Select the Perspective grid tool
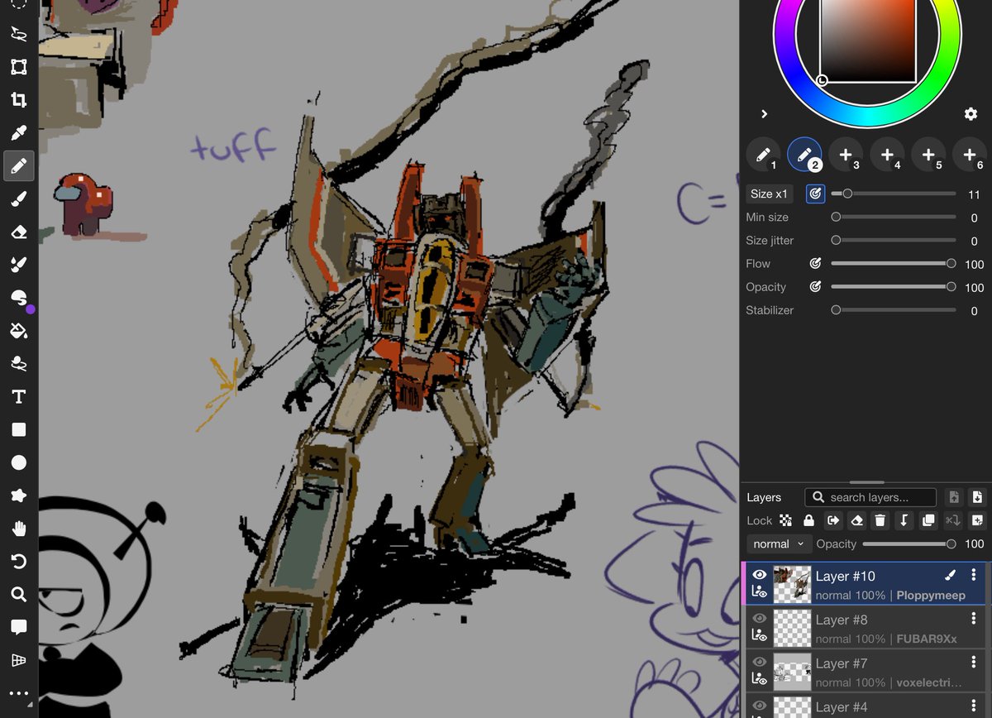This screenshot has height=718, width=992. [x=18, y=660]
